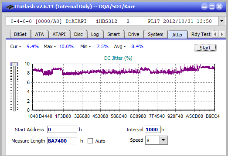Screen dimensions: 228x156
Task: Select the drive entry iHBS312 text field
Action: 112,21
